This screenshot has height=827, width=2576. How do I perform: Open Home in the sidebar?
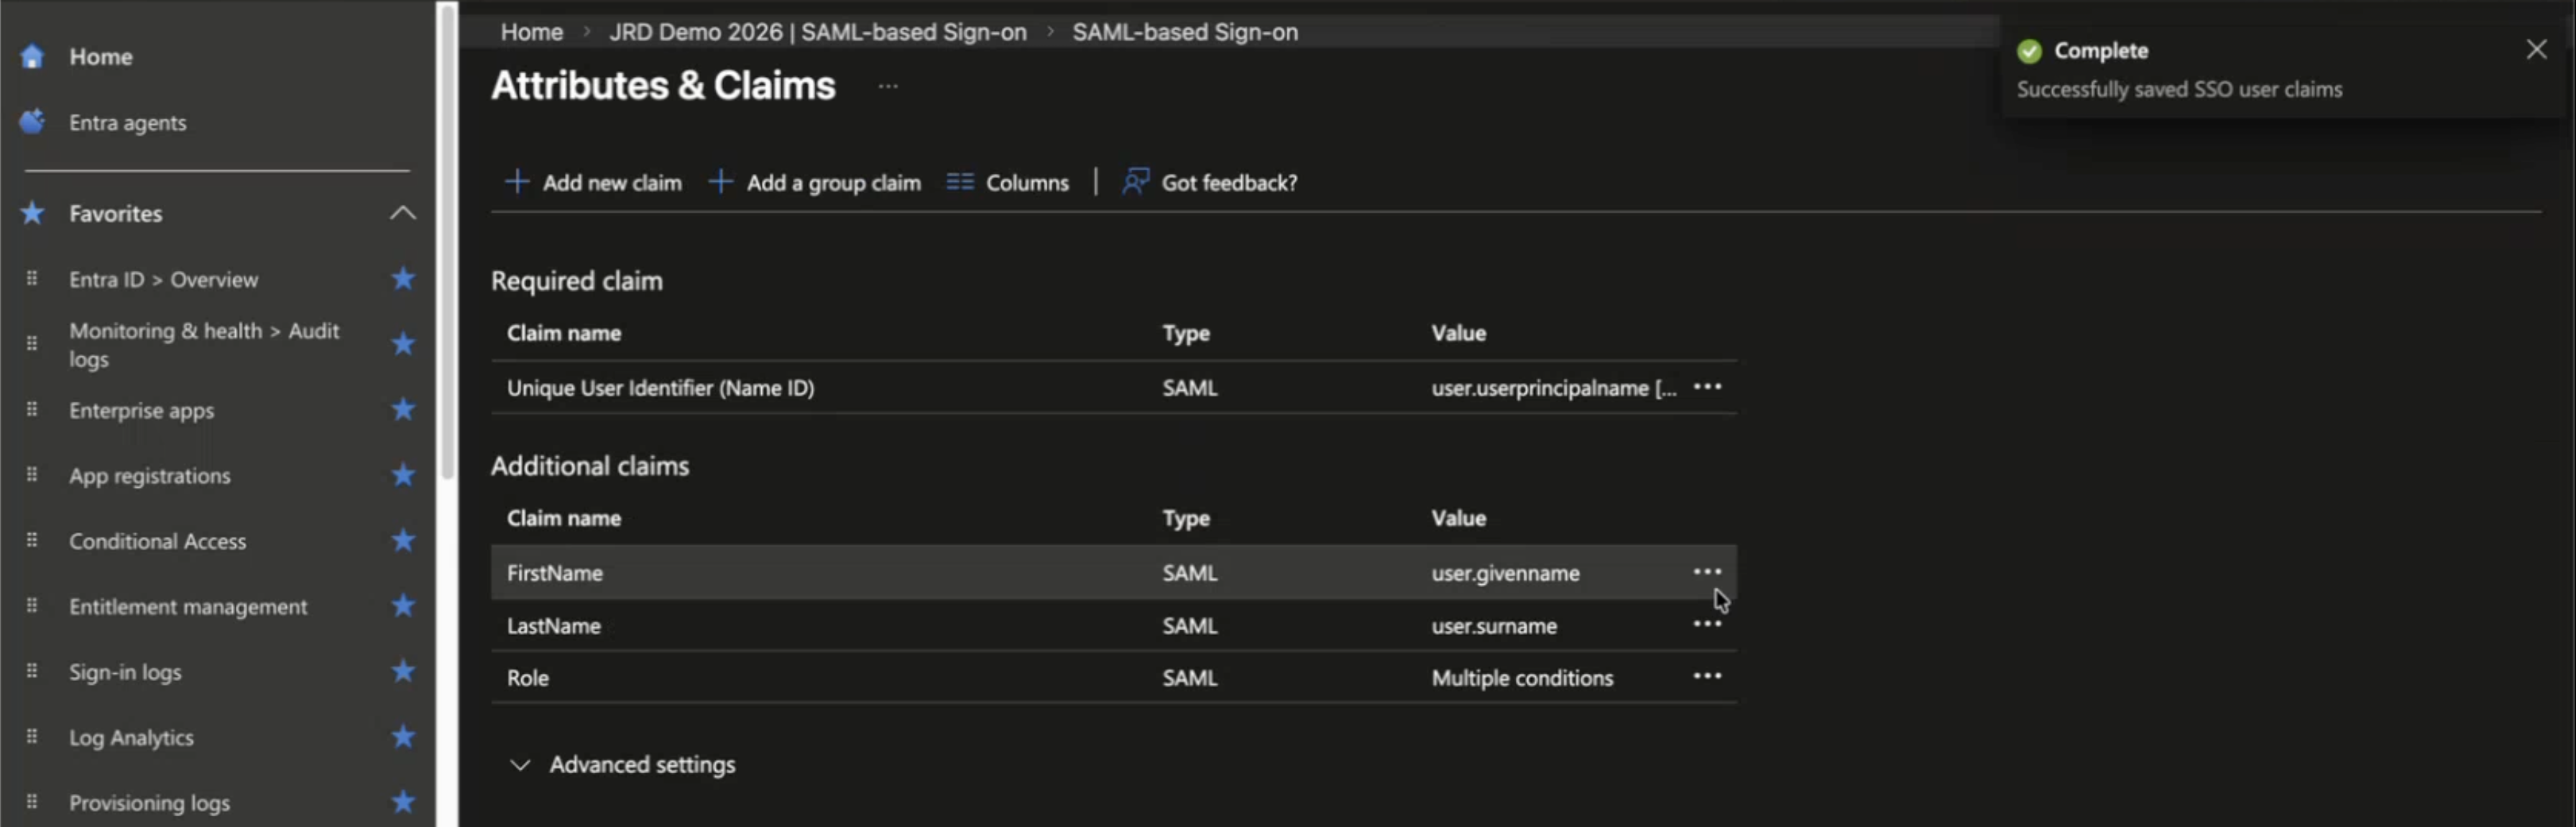click(x=100, y=57)
